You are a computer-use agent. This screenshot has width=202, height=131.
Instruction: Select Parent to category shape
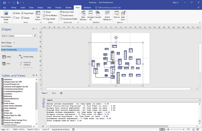(25, 64)
